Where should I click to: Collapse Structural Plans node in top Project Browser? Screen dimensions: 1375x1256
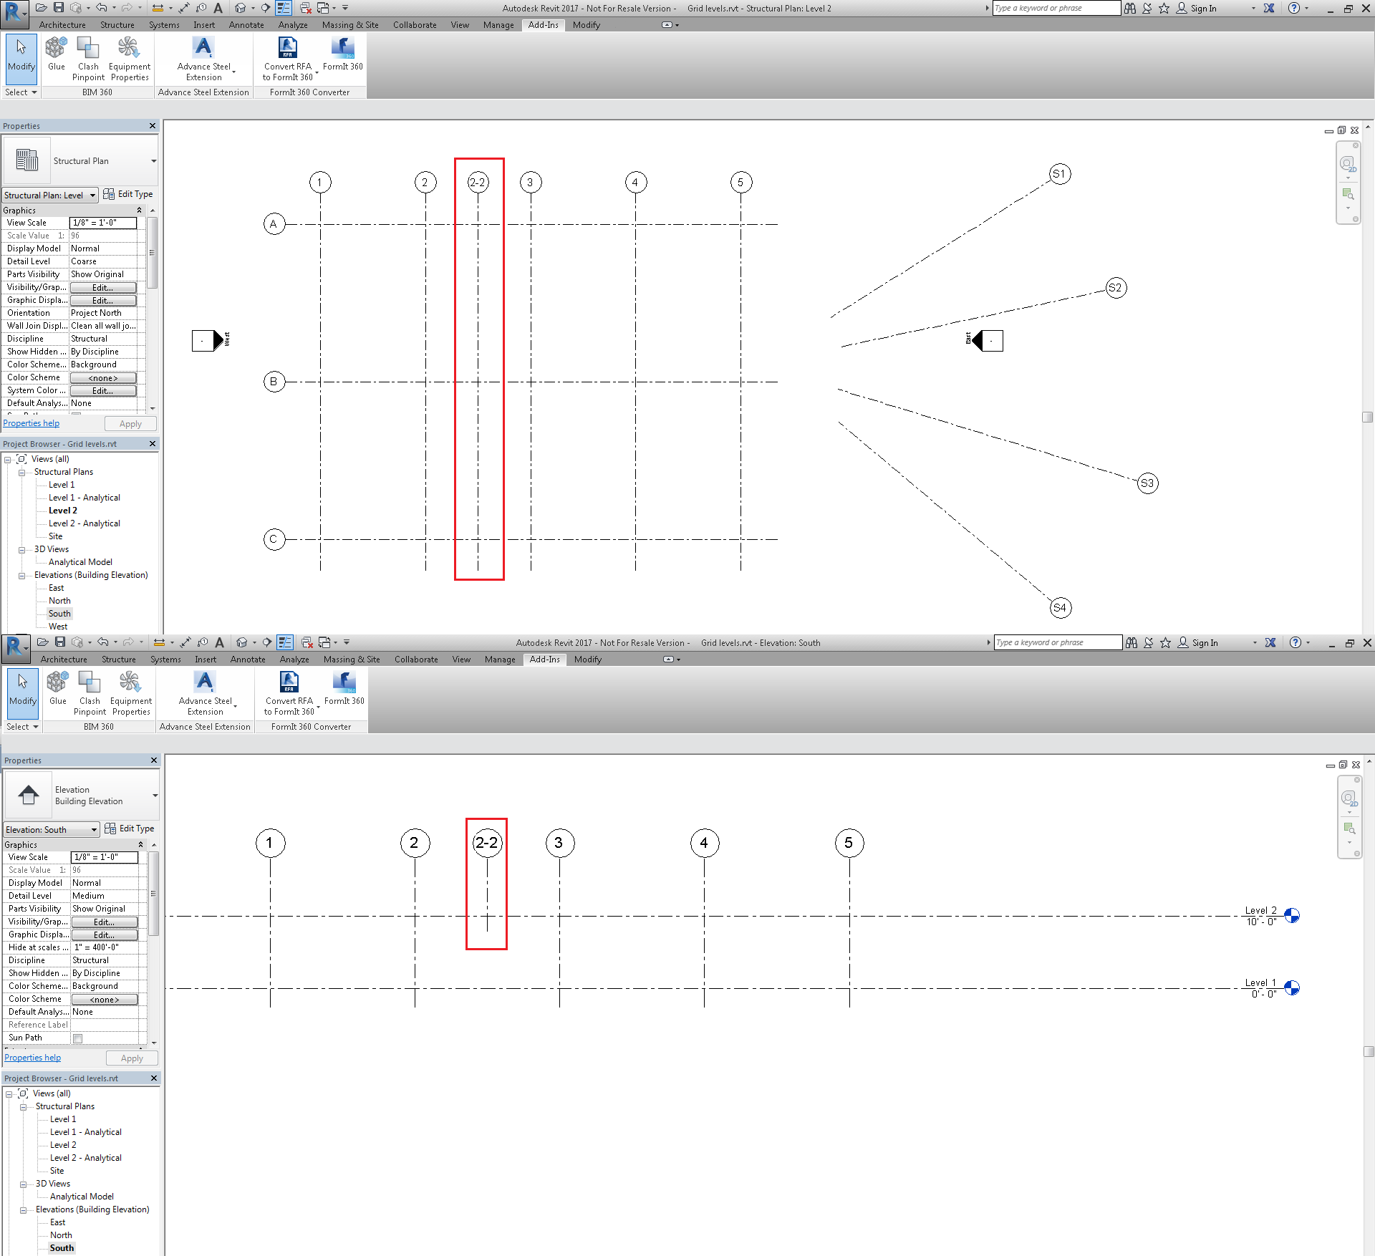click(x=21, y=473)
